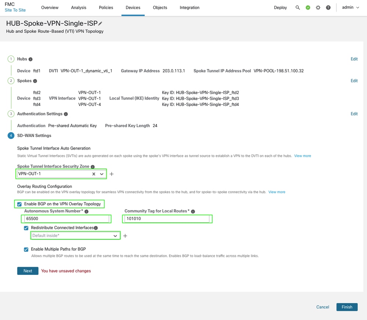The width and height of the screenshot is (367, 320).
Task: Open the Integration menu
Action: click(x=190, y=7)
